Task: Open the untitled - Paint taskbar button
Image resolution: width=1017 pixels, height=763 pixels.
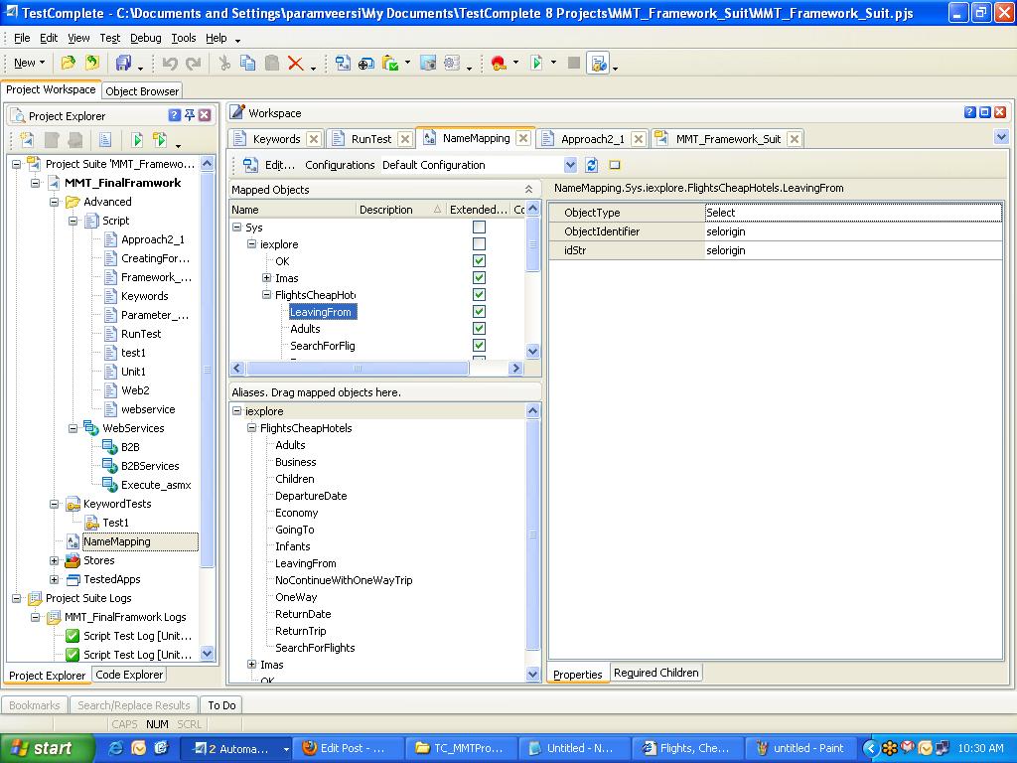Action: tap(799, 748)
